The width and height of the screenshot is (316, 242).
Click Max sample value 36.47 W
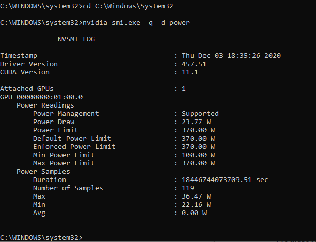(x=196, y=196)
